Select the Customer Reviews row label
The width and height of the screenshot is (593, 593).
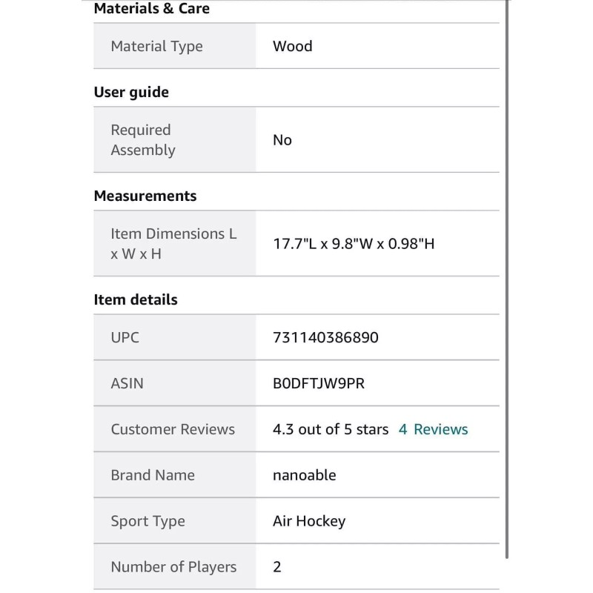click(173, 429)
